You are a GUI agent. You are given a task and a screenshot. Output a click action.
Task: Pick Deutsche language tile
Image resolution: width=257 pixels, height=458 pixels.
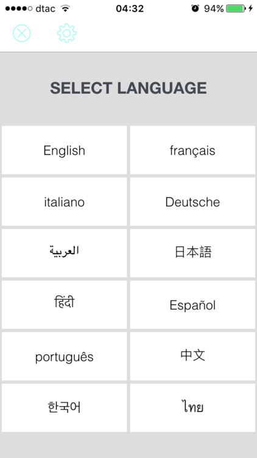pos(192,202)
